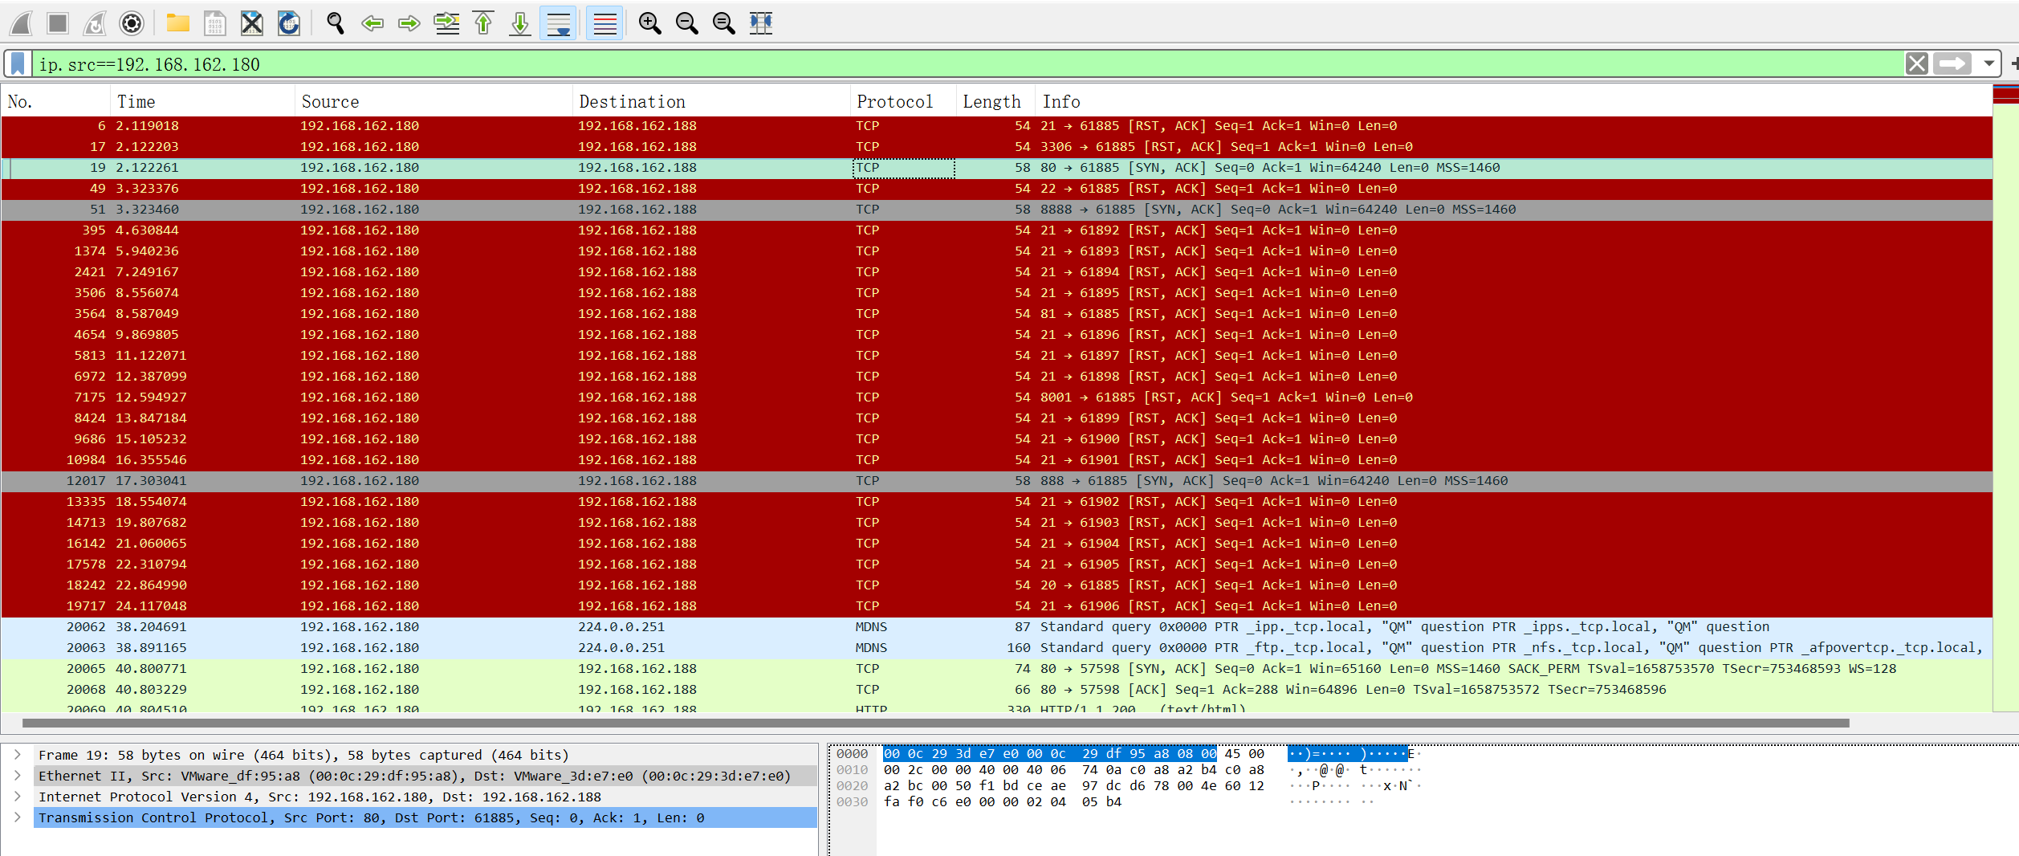Clear the display filter
The image size is (2019, 856).
1917,63
